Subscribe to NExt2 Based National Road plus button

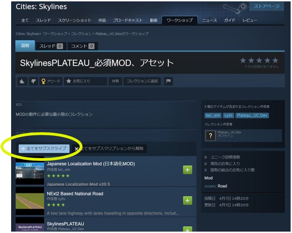(x=188, y=201)
